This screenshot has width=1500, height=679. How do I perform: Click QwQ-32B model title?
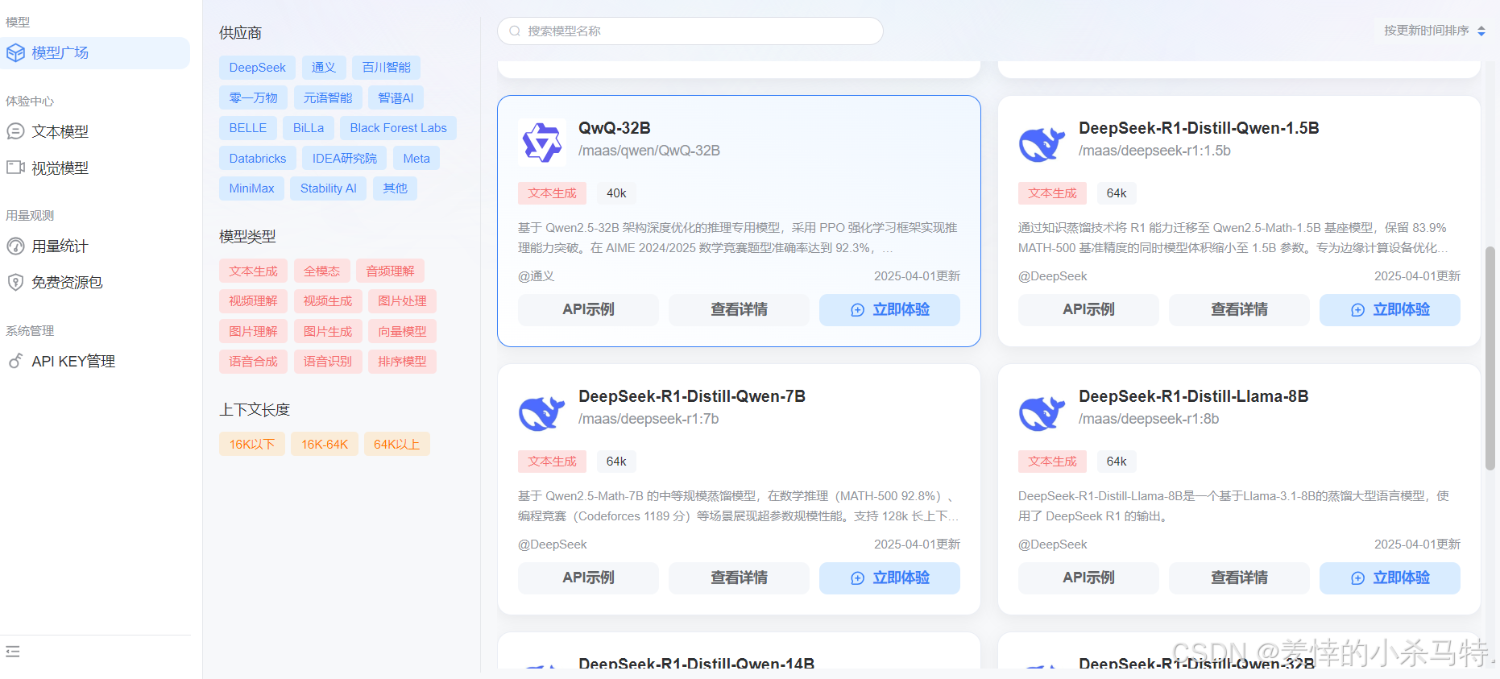(x=615, y=129)
